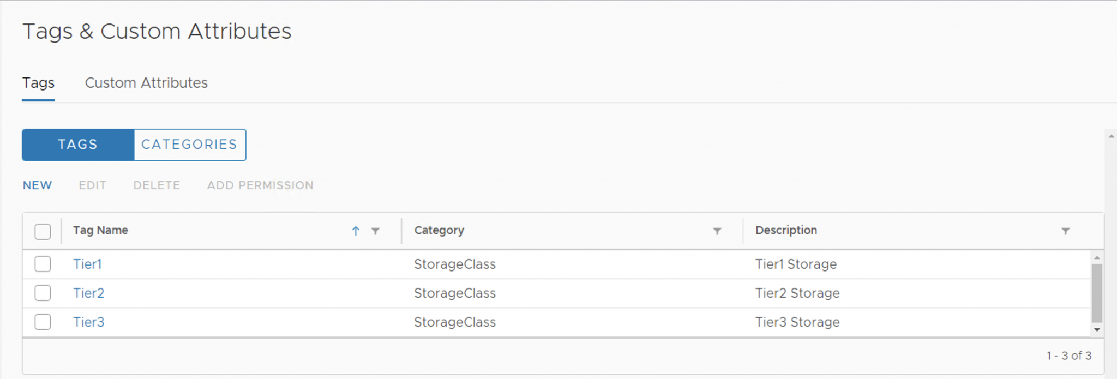
Task: Select the checkbox for the Tier1 row
Action: (x=42, y=264)
